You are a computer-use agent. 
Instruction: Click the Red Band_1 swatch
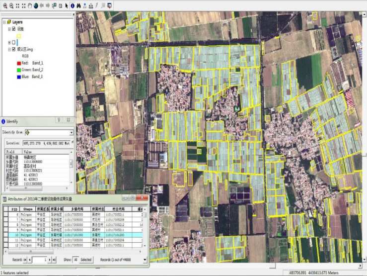19,63
